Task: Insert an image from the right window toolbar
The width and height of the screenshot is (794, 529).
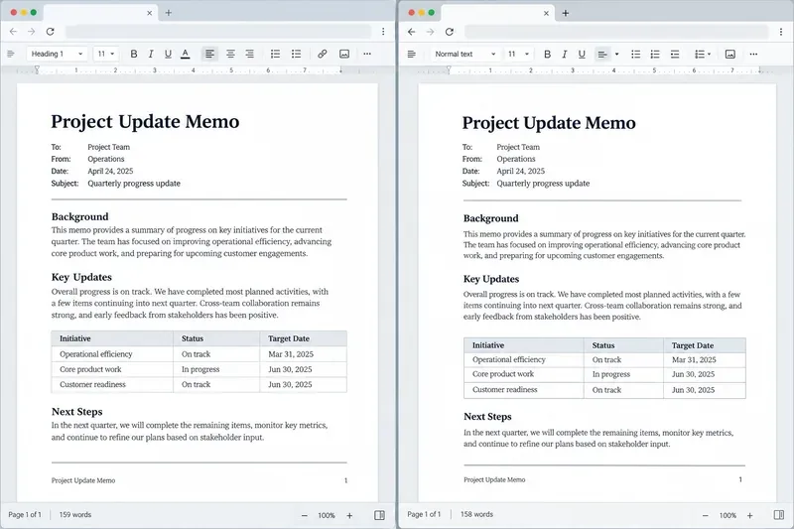Action: coord(730,55)
